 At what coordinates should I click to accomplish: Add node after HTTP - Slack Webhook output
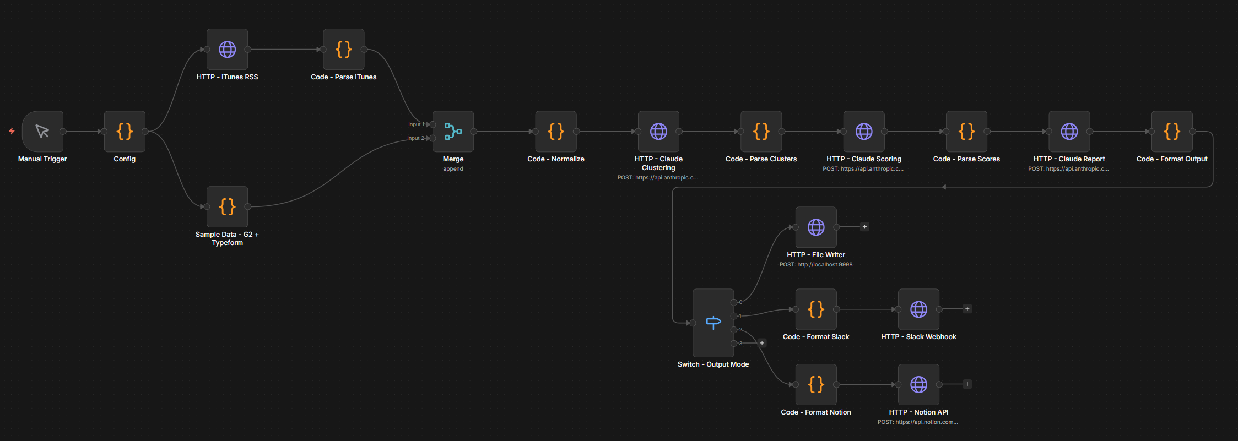pos(967,309)
